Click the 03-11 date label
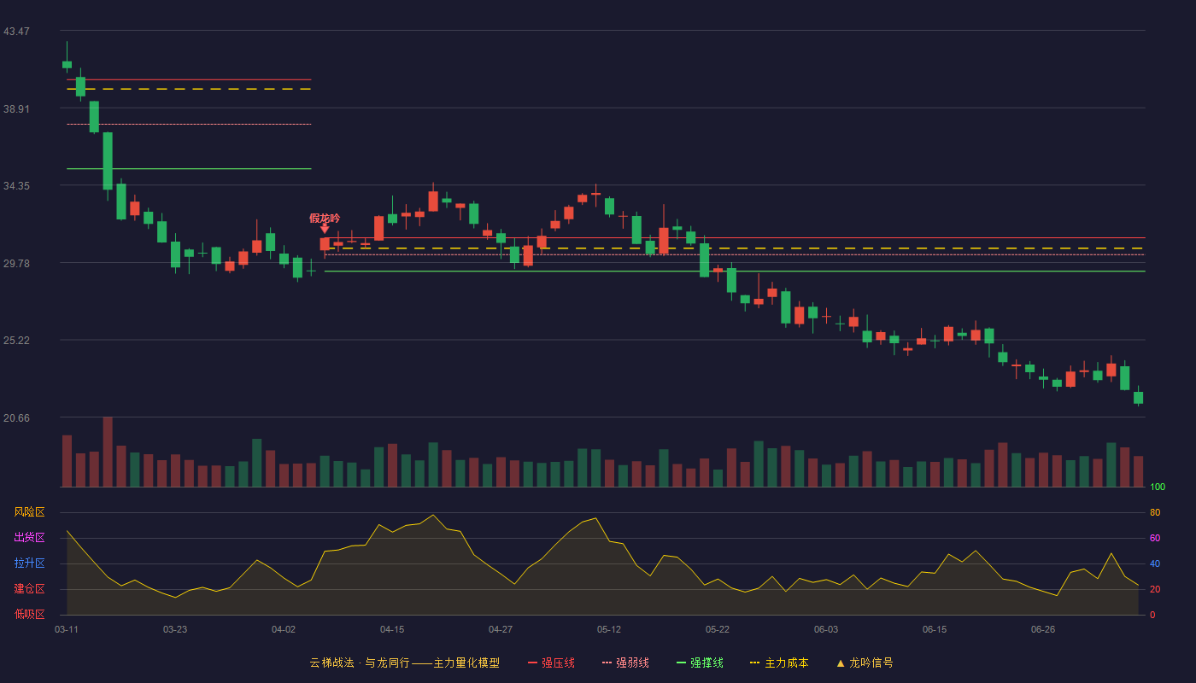This screenshot has width=1196, height=683. point(67,629)
